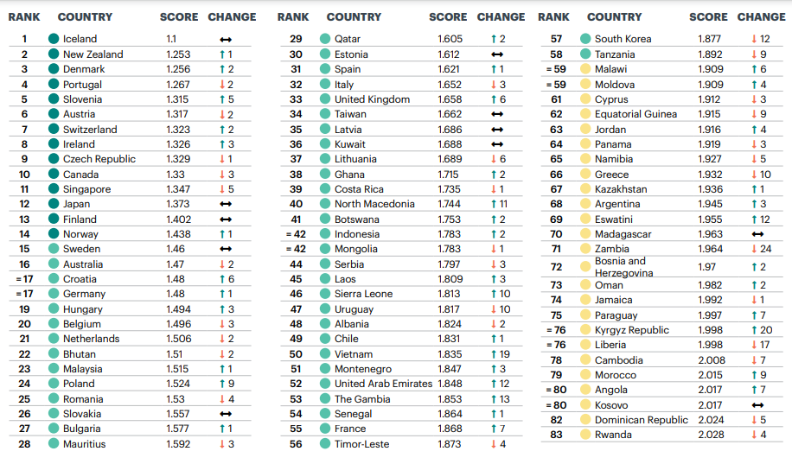Select the green dot beside United Kingdom

point(325,99)
